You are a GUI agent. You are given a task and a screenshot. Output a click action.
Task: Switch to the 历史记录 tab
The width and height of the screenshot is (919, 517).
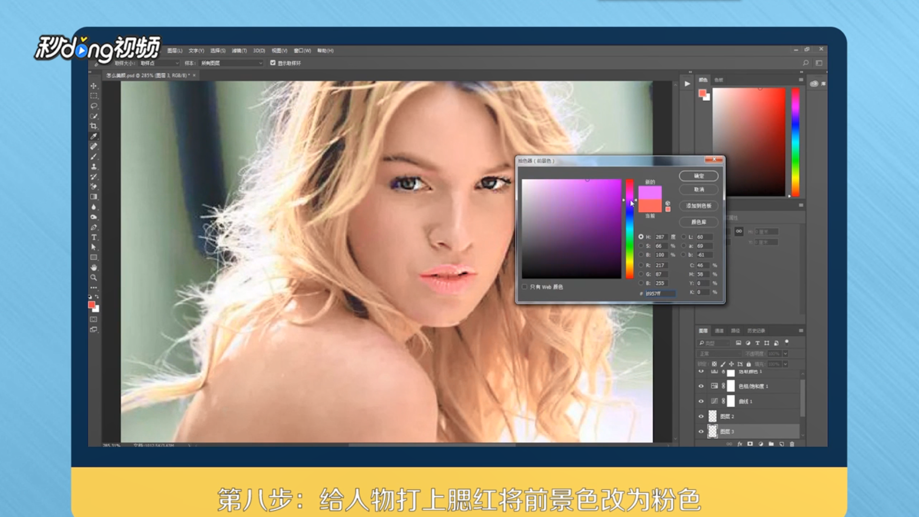tap(756, 331)
